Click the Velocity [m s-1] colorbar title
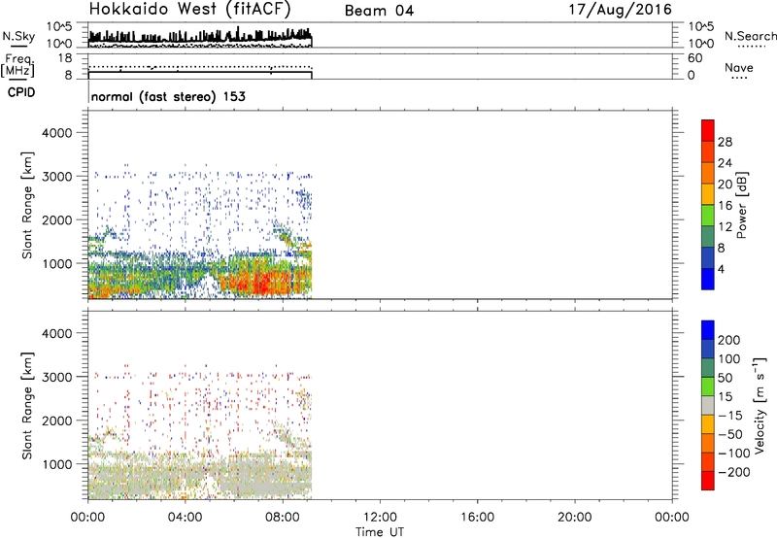 tap(760, 405)
